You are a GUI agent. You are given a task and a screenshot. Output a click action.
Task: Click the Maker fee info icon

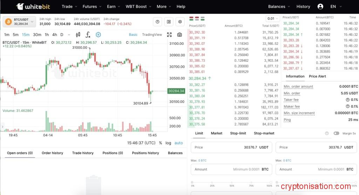click(x=347, y=107)
